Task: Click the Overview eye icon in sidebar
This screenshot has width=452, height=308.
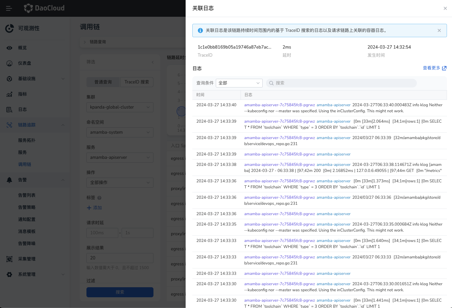Action: click(9, 48)
